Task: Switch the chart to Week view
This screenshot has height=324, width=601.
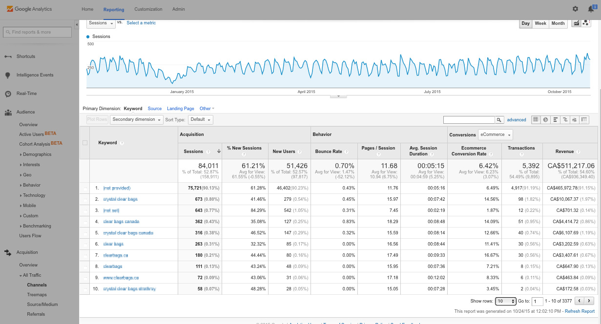Action: click(540, 23)
